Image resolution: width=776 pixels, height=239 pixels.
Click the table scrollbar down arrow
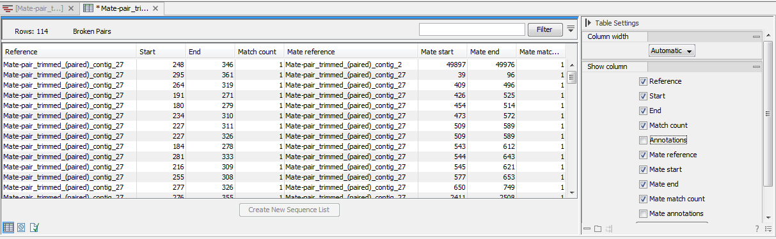click(571, 192)
